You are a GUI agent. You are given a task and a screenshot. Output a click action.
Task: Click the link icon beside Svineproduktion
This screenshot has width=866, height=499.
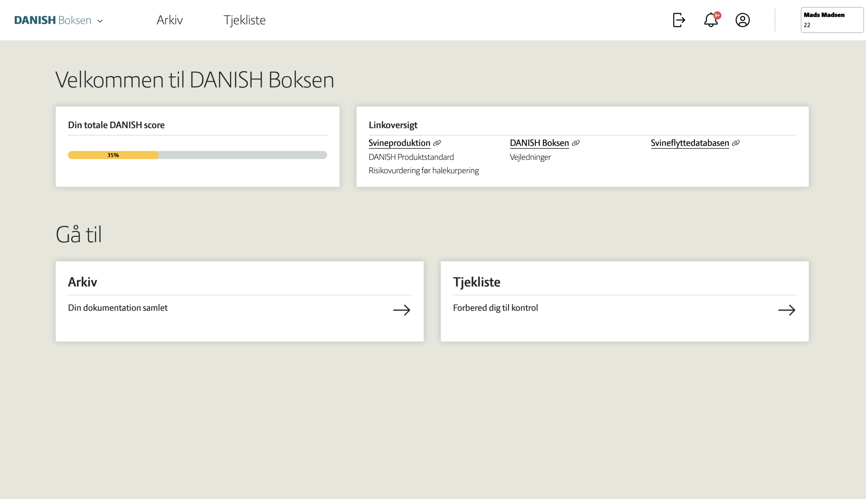tap(437, 143)
